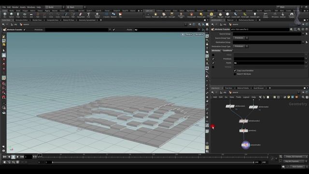Switch to the Conditions tab
The width and height of the screenshot is (309, 174).
[227, 50]
